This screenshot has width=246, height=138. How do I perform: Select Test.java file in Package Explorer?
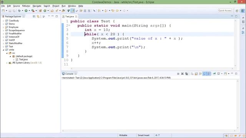23,59
